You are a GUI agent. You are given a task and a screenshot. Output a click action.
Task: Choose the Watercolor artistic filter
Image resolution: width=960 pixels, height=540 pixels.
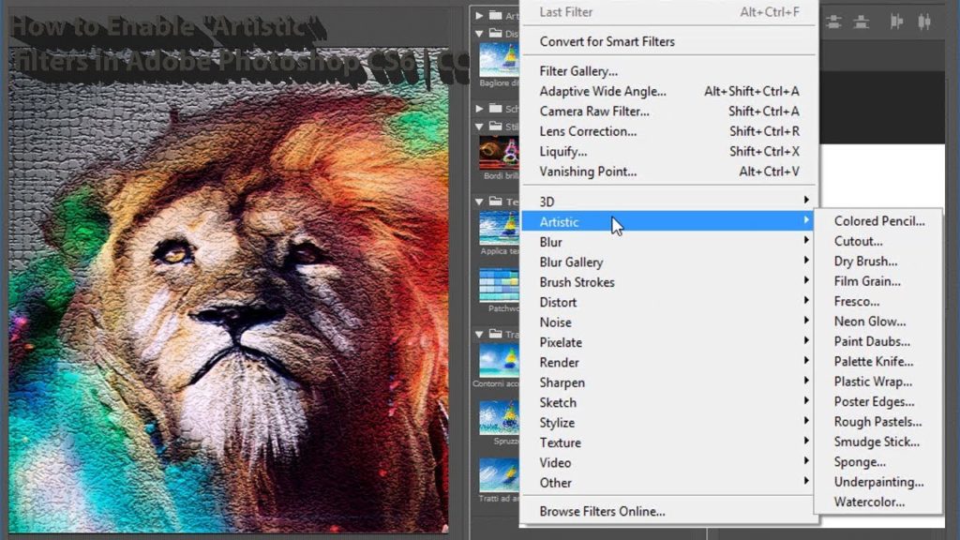(878, 502)
